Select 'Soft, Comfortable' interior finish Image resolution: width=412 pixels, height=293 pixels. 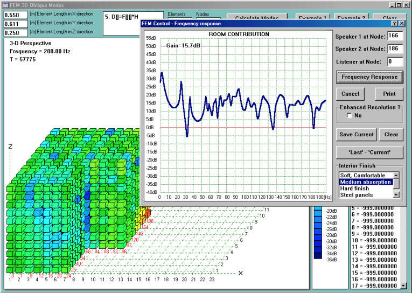pos(365,176)
